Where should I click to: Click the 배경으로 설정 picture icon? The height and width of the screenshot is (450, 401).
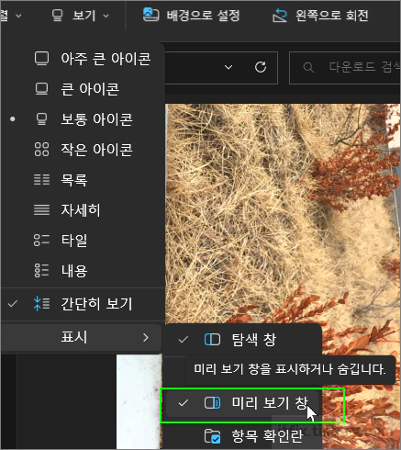click(150, 15)
